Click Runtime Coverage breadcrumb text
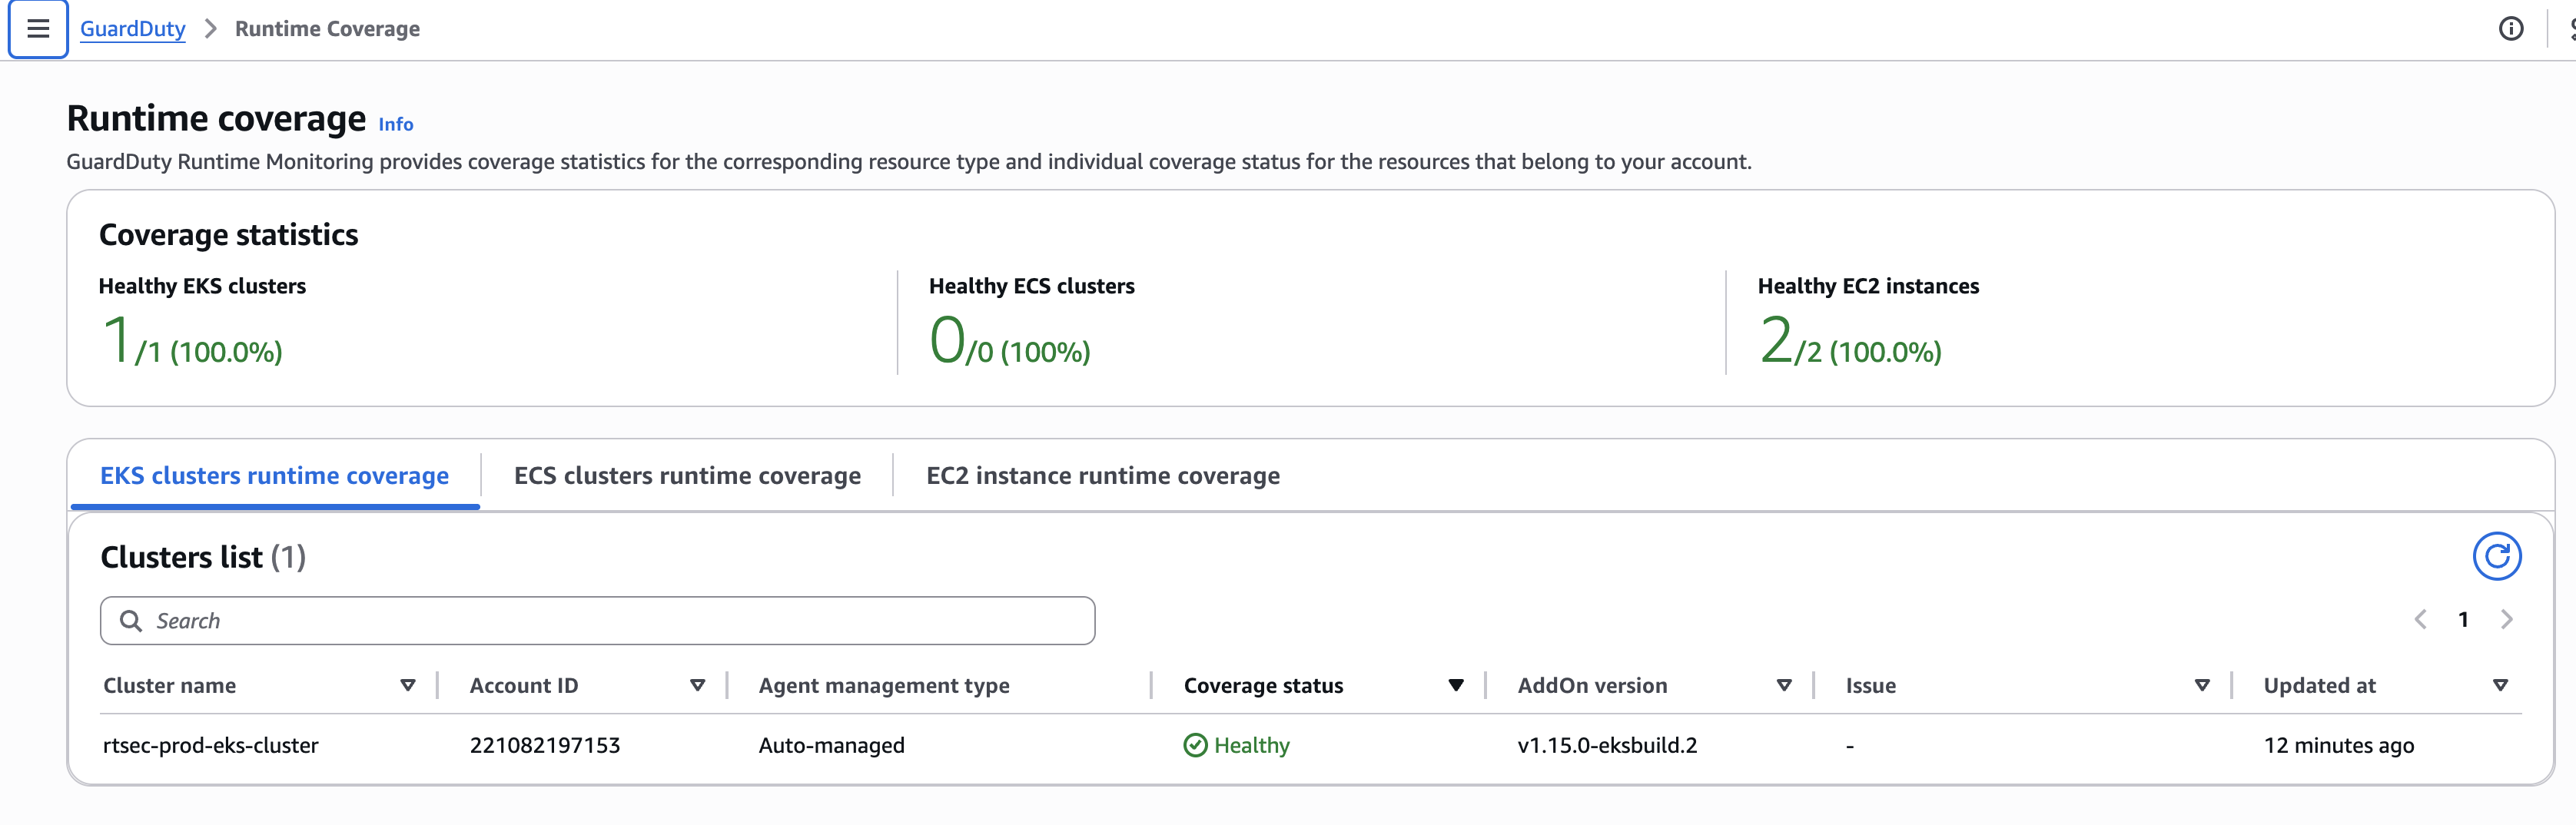Image resolution: width=2576 pixels, height=825 pixels. pyautogui.click(x=327, y=29)
